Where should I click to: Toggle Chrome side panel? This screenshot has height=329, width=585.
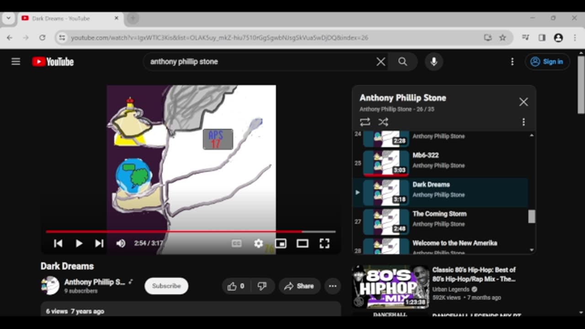point(542,38)
